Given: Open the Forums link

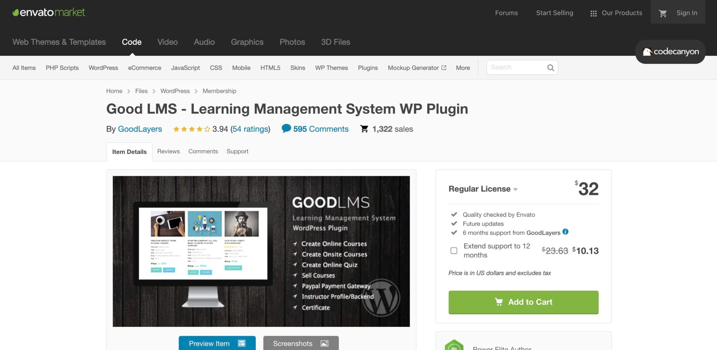Looking at the screenshot, I should (506, 13).
